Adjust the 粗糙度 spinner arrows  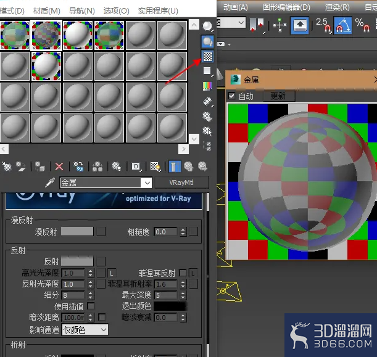(x=183, y=232)
